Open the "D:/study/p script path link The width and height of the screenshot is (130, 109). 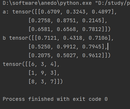coord(112,3)
